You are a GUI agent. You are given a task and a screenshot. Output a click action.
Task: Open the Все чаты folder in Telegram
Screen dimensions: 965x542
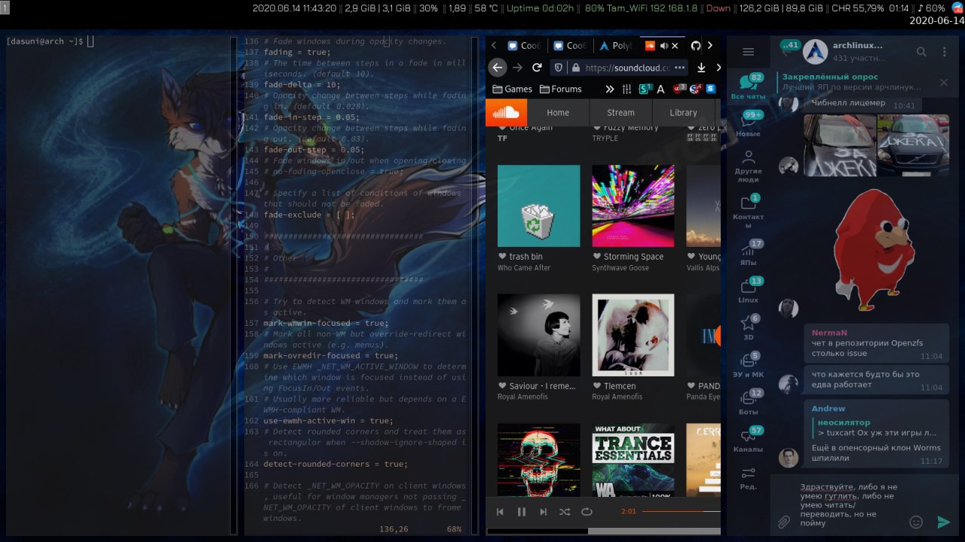point(748,87)
